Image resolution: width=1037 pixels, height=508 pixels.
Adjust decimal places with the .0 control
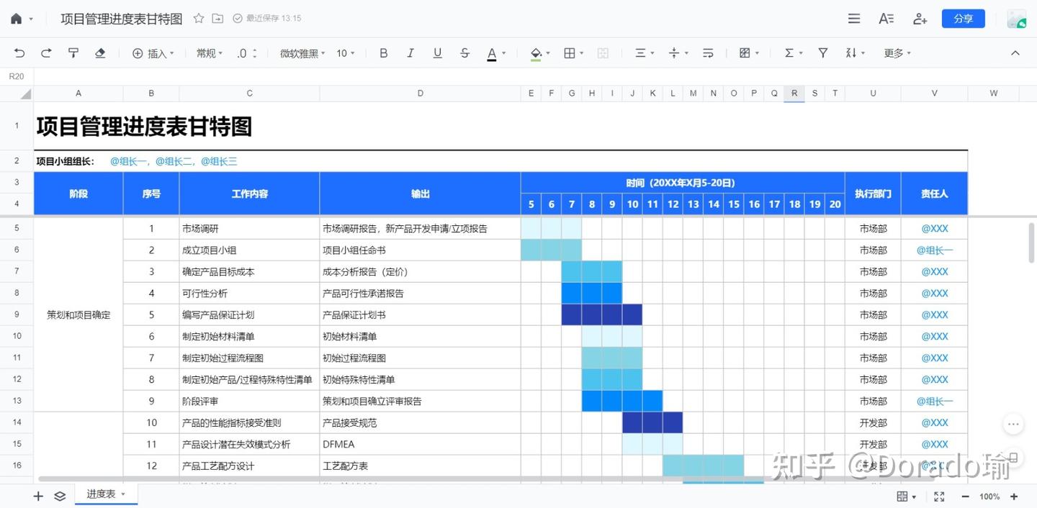(x=246, y=53)
